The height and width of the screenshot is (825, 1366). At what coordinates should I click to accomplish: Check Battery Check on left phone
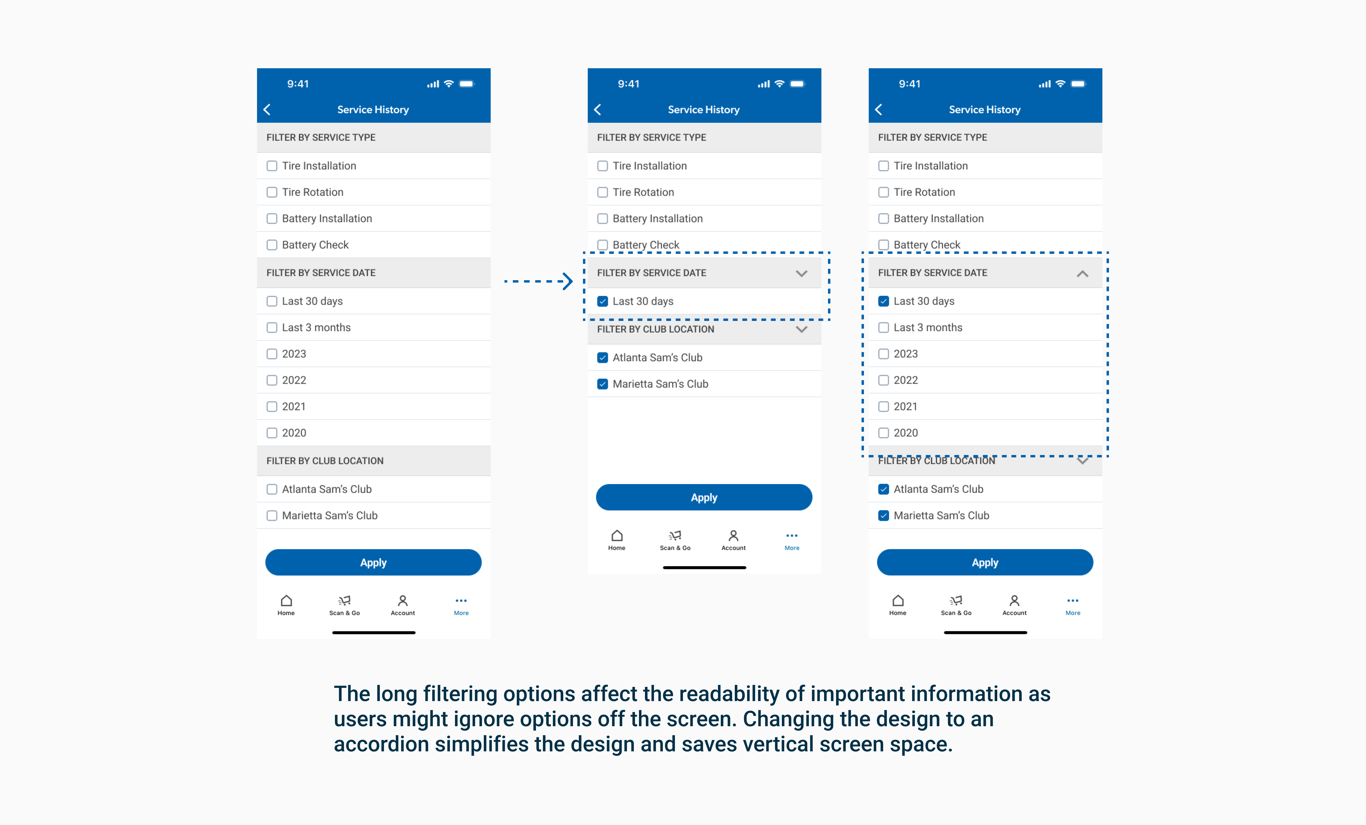click(x=272, y=245)
